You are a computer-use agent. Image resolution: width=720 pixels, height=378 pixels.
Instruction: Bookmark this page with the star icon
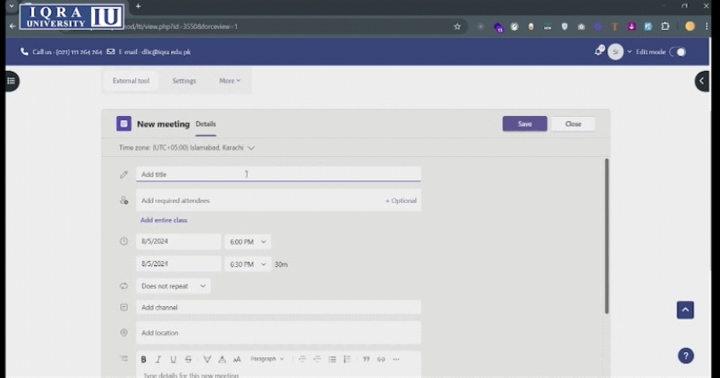[x=457, y=27]
